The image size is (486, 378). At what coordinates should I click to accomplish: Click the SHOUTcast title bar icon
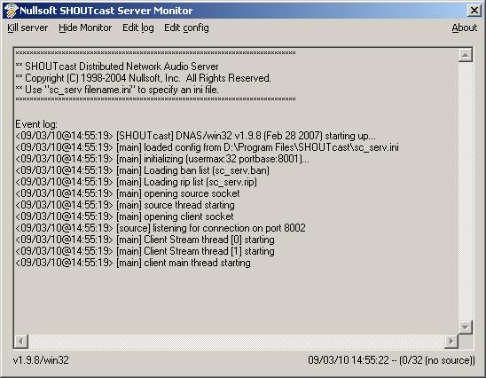tap(11, 11)
